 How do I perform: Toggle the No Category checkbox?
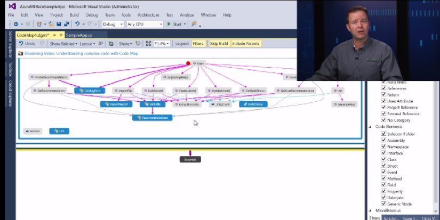(x=383, y=120)
